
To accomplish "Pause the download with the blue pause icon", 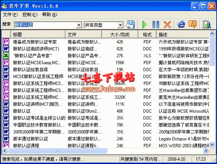I will 156,24.
